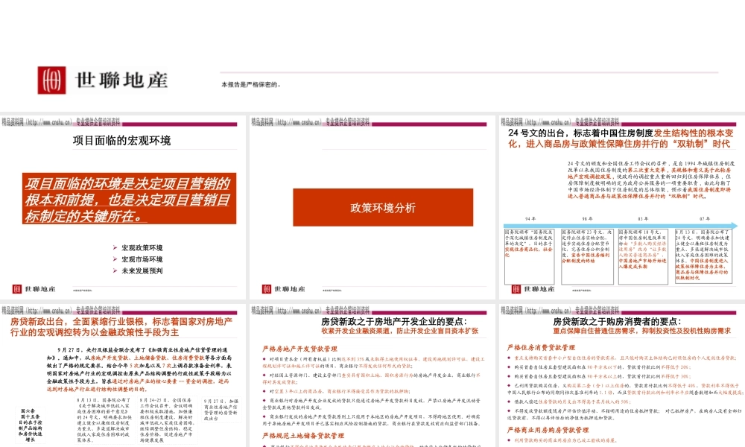Screen dimensions: 745x447
Task: Select the bullet 宏观市场环境
Action: coord(142,259)
